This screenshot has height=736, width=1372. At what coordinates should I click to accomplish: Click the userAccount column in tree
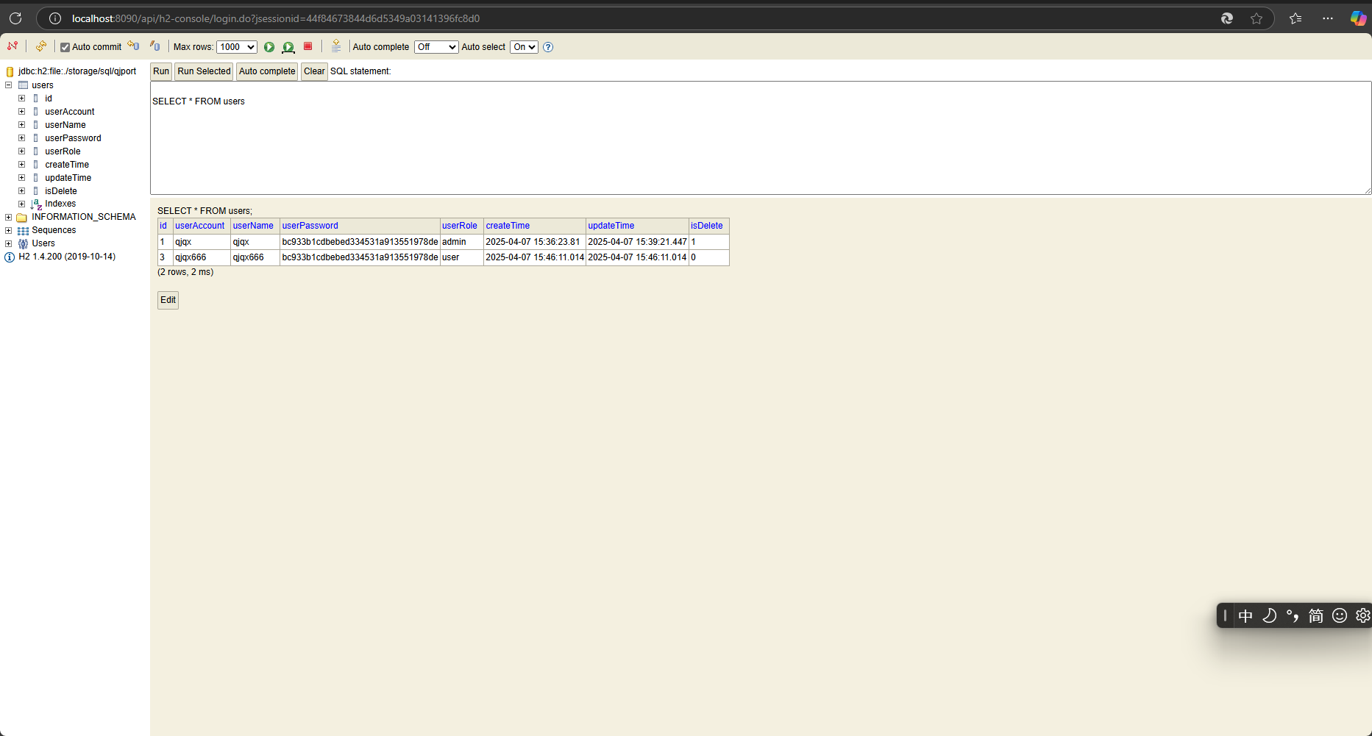pyautogui.click(x=70, y=112)
